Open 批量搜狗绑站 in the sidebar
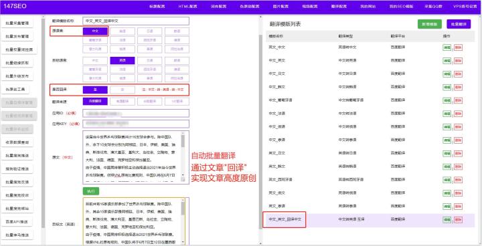The image size is (482, 246). [17, 209]
